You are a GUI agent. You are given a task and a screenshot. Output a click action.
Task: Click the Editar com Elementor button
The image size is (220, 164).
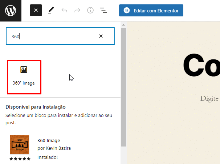[x=151, y=11]
